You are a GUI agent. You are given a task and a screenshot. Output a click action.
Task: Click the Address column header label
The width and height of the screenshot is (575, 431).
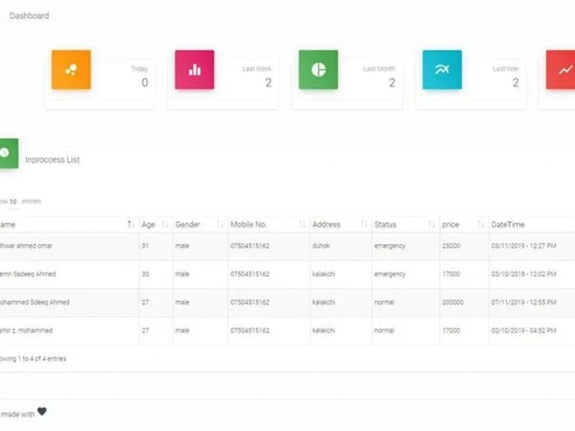tap(327, 224)
